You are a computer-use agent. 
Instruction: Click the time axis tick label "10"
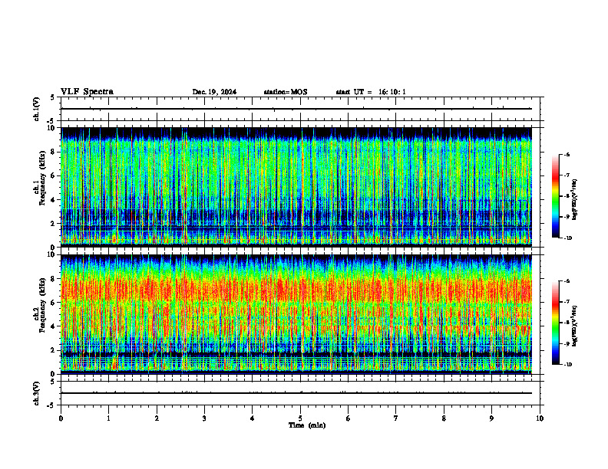tap(540, 418)
